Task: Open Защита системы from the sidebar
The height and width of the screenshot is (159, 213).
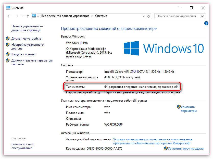Action: point(23,54)
